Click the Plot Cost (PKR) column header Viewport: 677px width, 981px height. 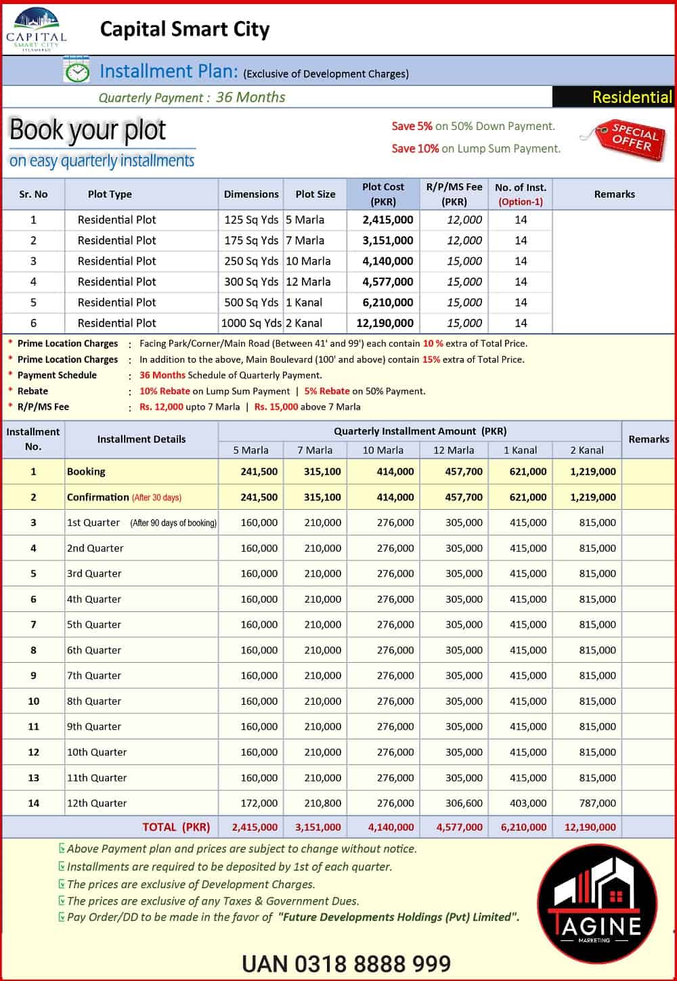coord(383,194)
